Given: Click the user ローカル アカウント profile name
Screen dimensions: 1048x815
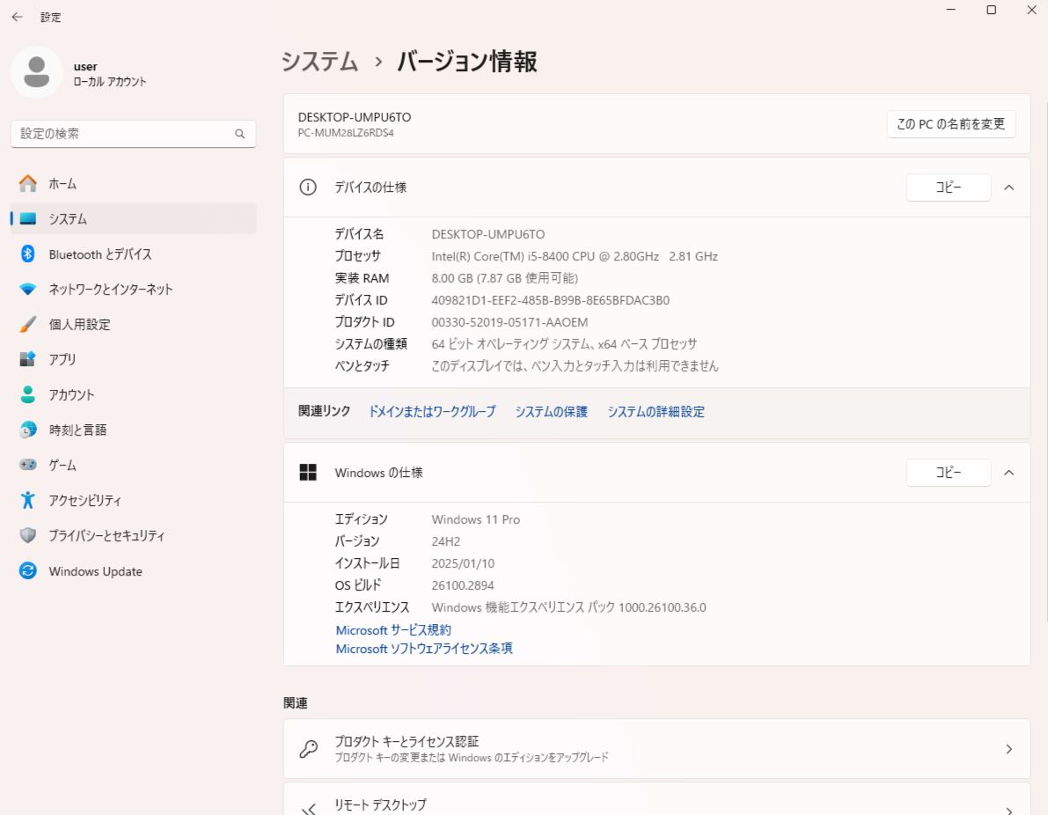Looking at the screenshot, I should [x=110, y=74].
